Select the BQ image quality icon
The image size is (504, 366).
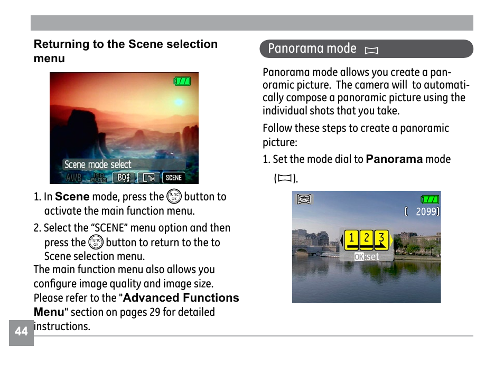(x=124, y=178)
